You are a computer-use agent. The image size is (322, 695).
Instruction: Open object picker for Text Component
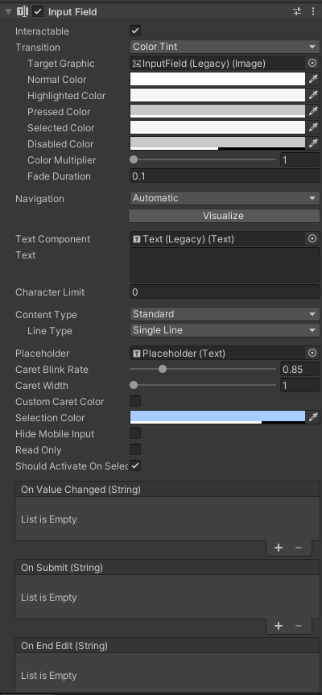tap(312, 239)
